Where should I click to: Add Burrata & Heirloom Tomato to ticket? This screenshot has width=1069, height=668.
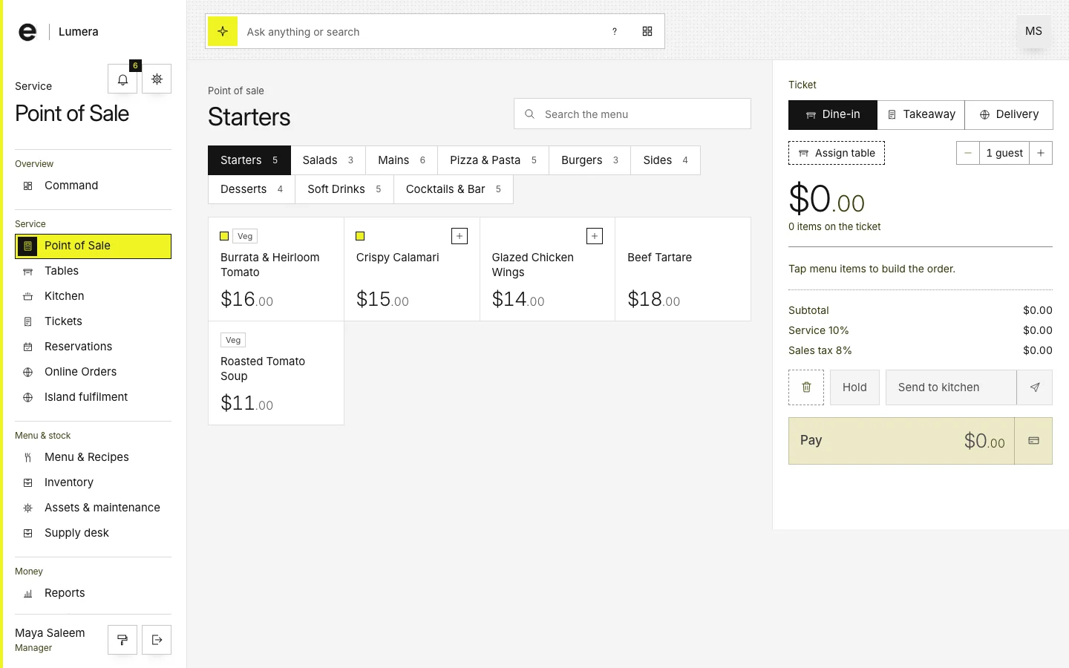pyautogui.click(x=276, y=269)
